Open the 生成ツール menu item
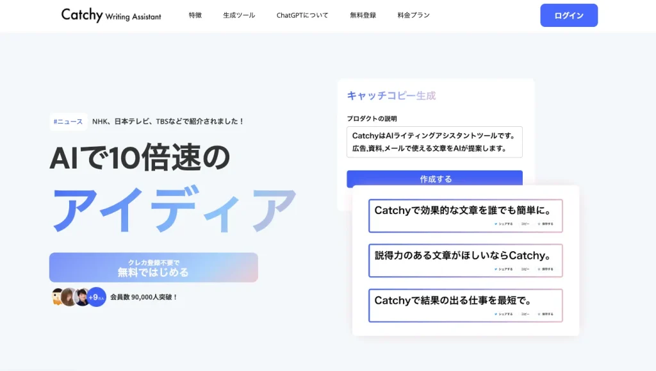This screenshot has height=371, width=656. (238, 14)
